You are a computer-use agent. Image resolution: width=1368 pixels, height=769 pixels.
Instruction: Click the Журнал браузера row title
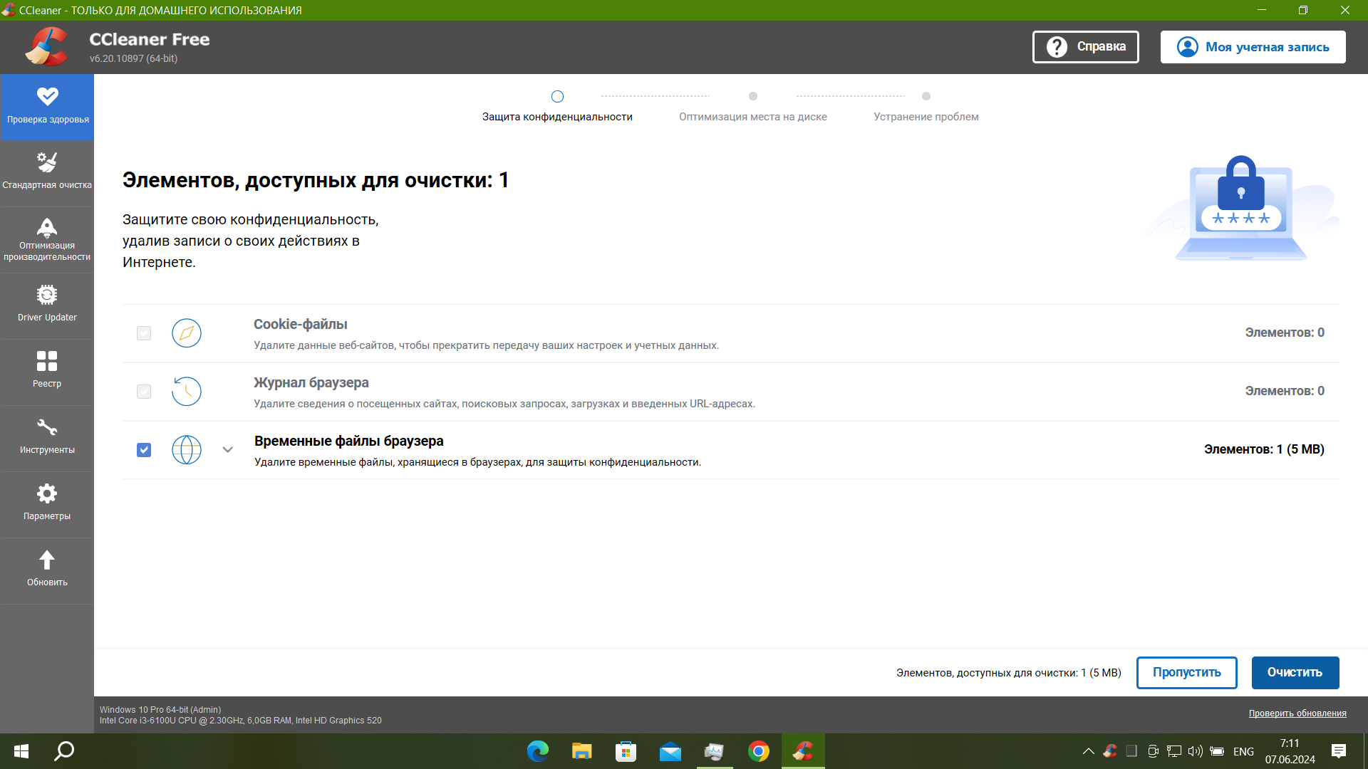(311, 383)
